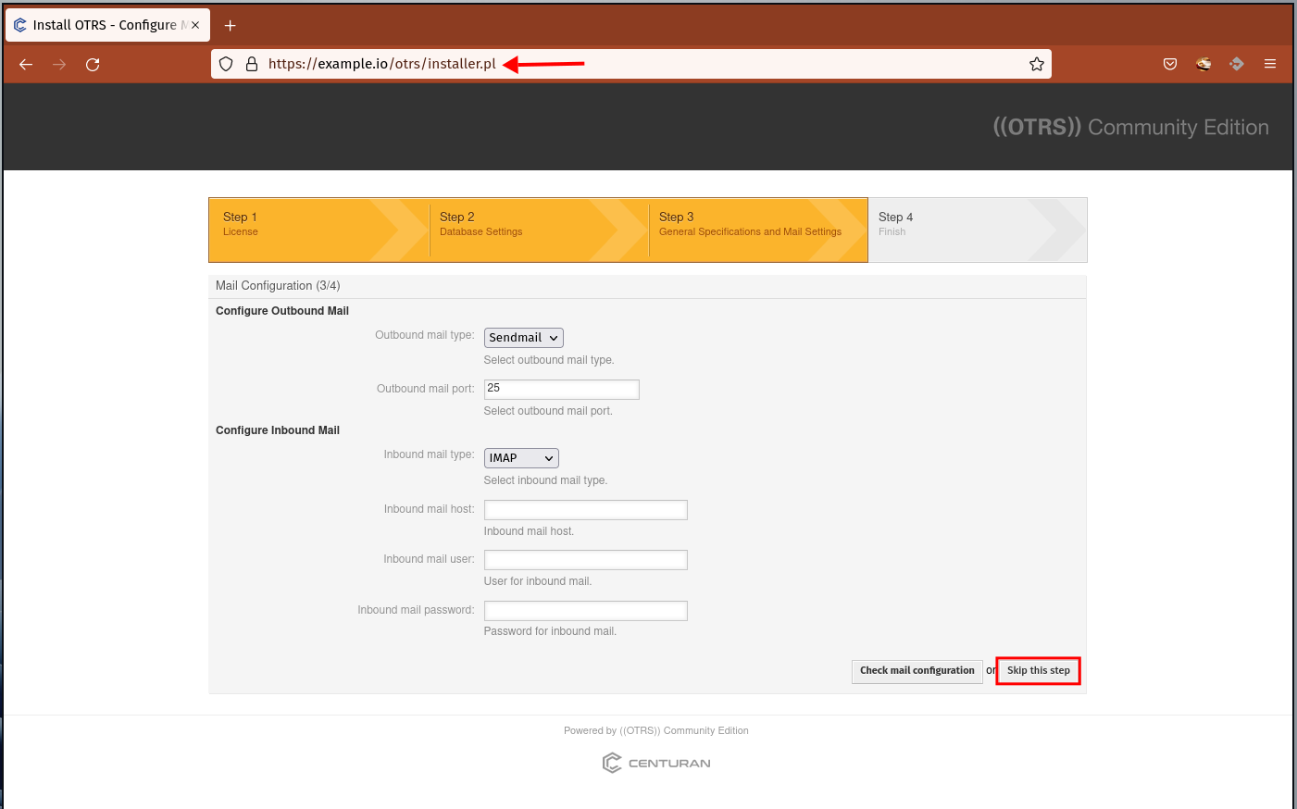Screen dimensions: 1297x809
Task: Select Step 1 License in the progress bar
Action: click(x=319, y=230)
